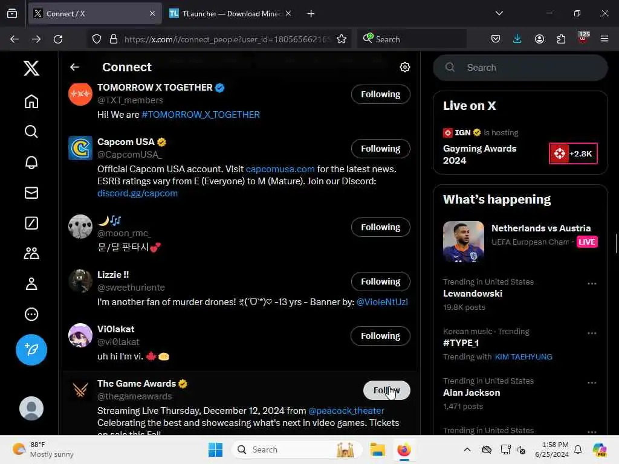Open capcomusa.com link

[x=280, y=169]
